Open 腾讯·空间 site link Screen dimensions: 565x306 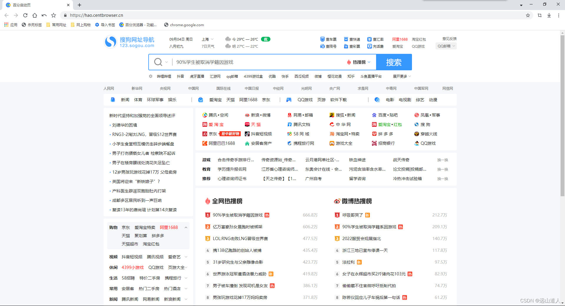(215, 115)
